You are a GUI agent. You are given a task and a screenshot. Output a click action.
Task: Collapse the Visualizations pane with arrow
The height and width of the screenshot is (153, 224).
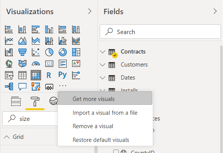(90, 11)
